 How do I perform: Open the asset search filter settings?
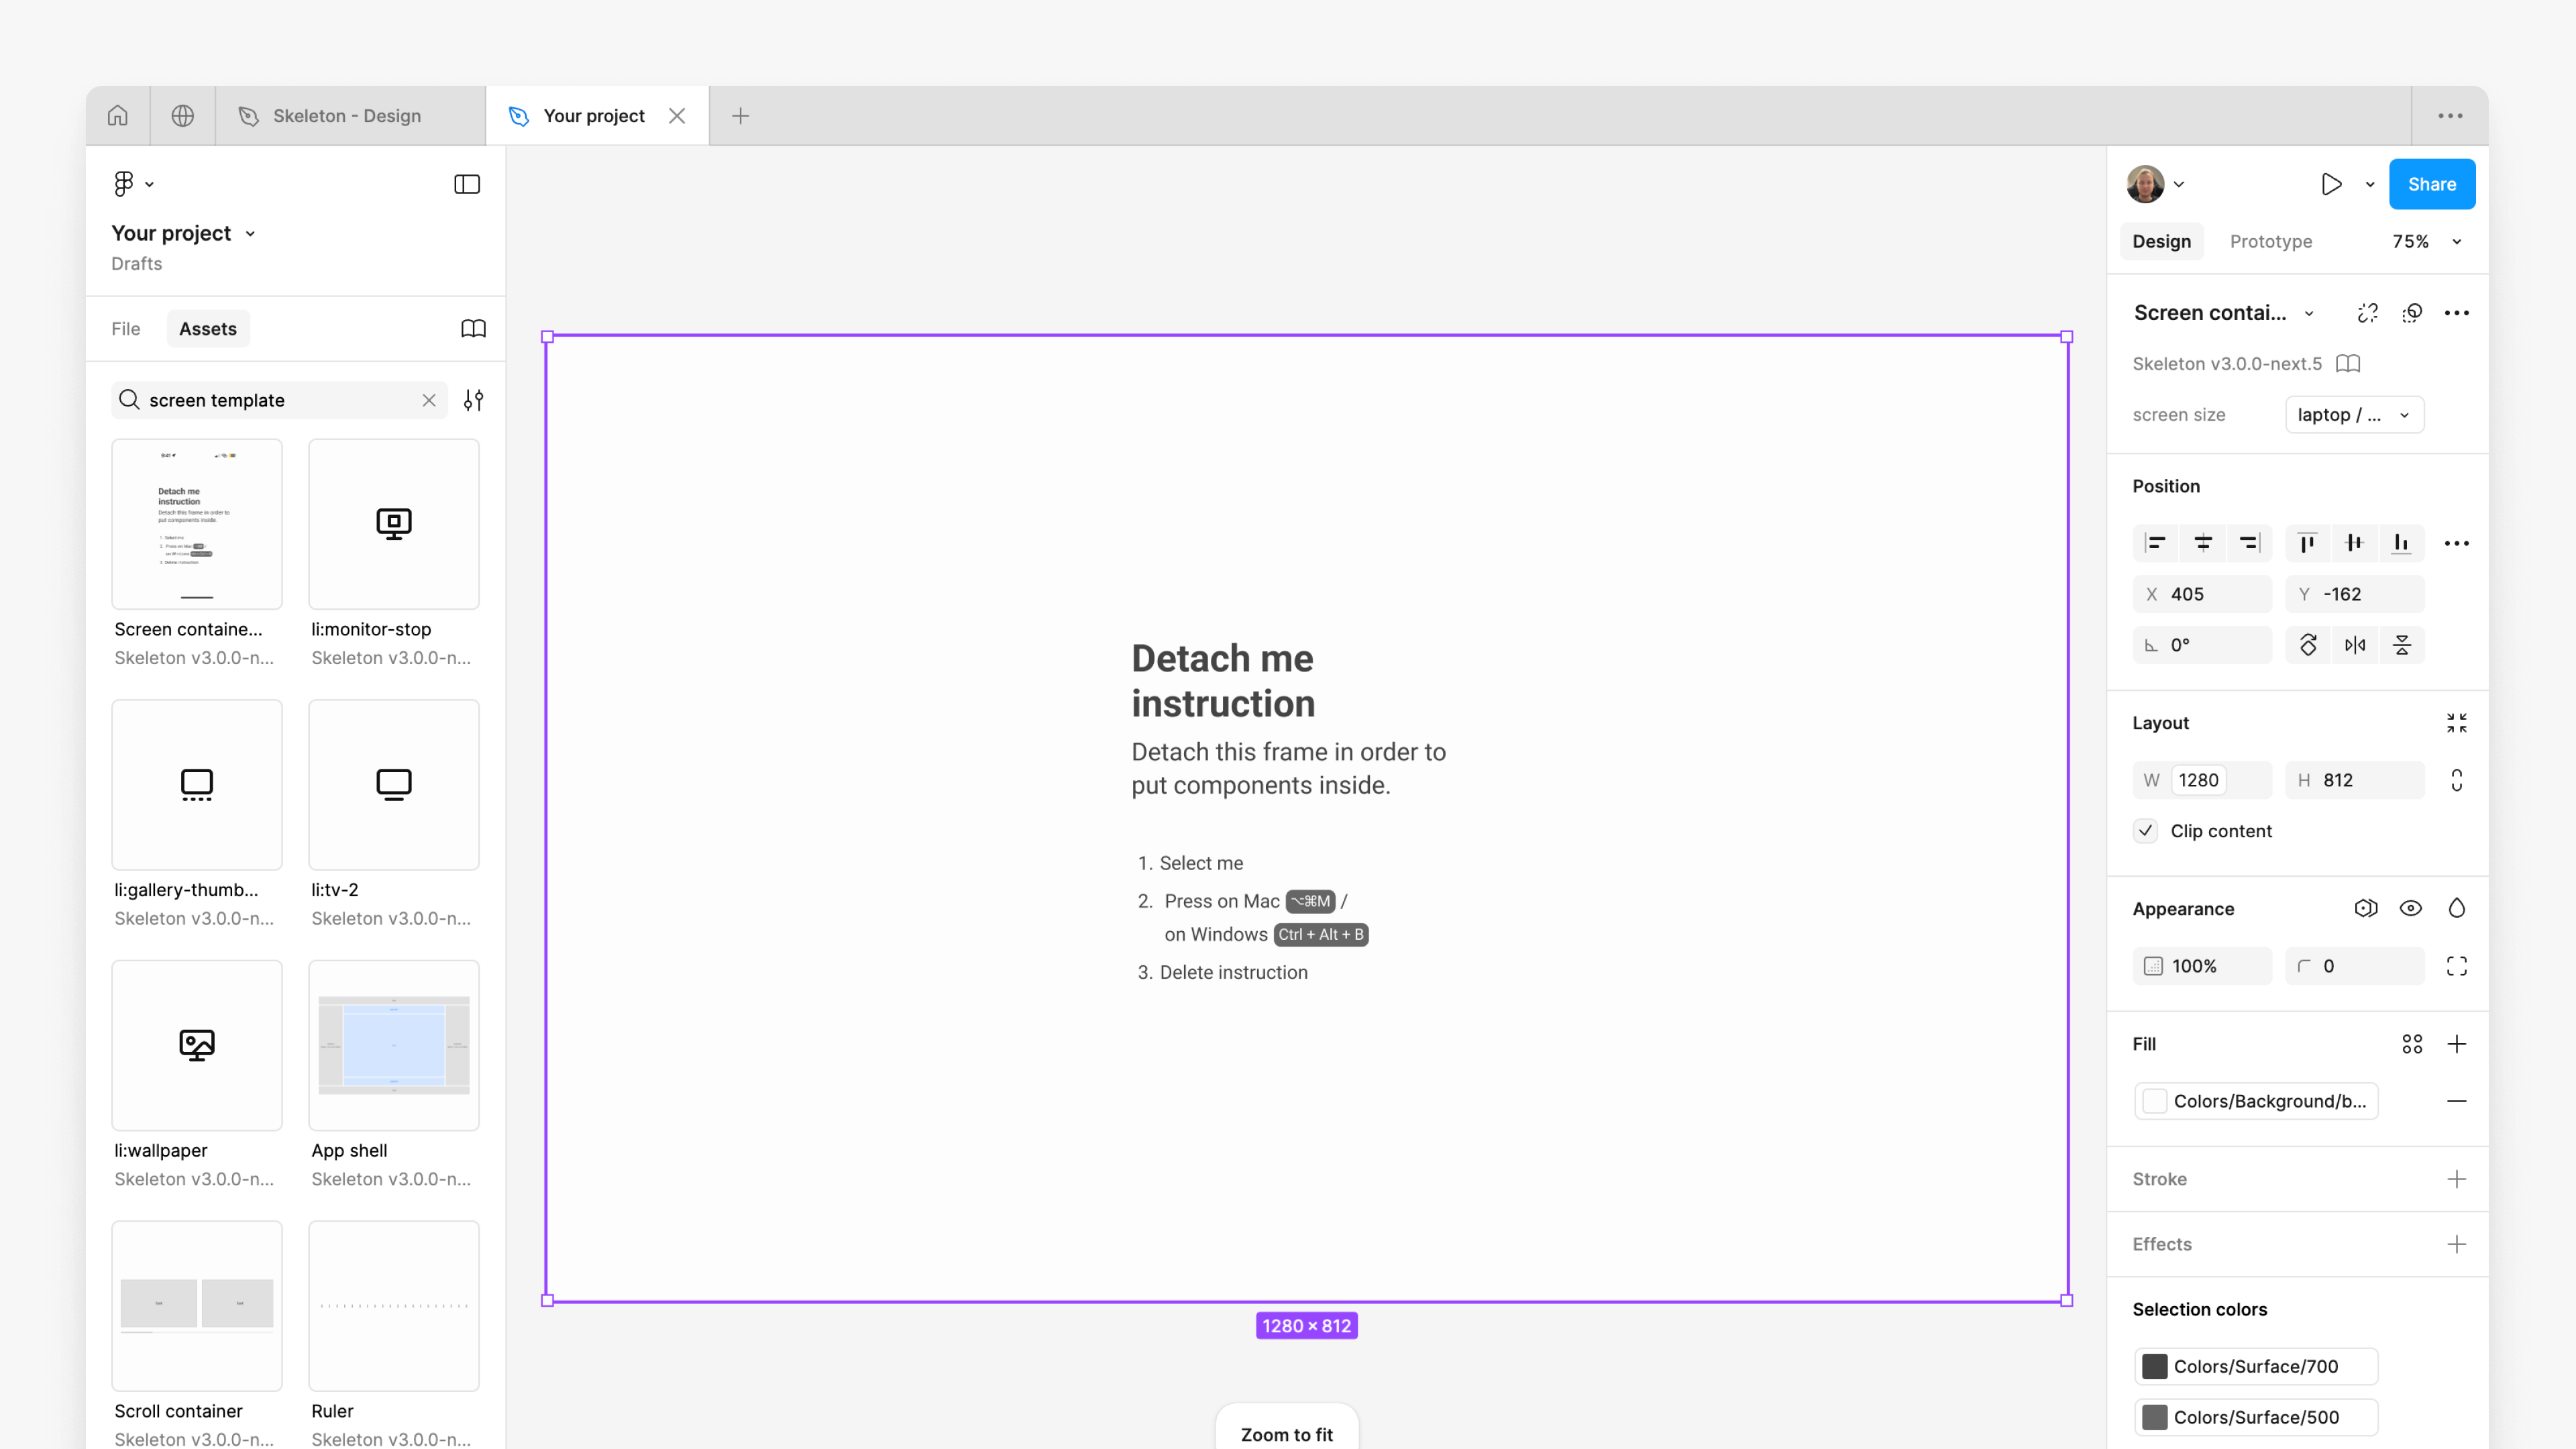tap(473, 400)
